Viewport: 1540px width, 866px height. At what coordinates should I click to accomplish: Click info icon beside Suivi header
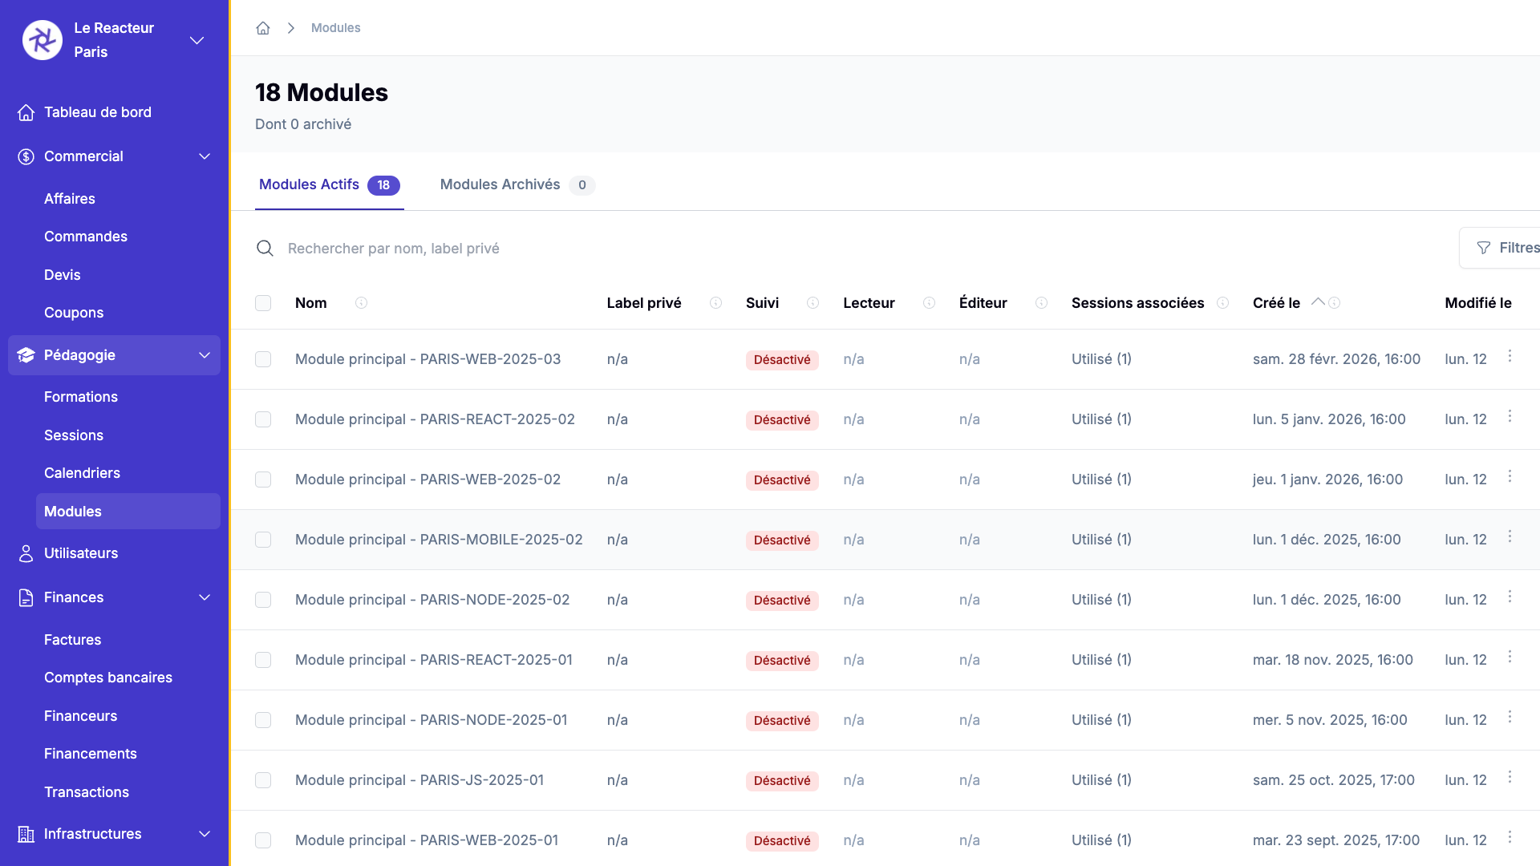(x=813, y=303)
